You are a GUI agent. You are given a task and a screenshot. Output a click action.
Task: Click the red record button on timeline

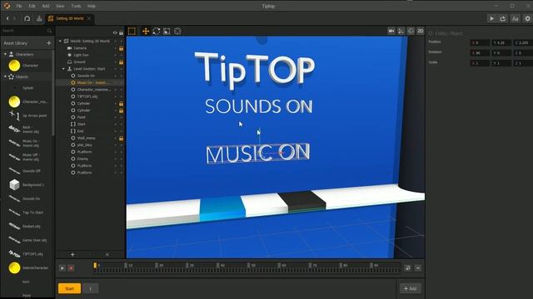(71, 268)
